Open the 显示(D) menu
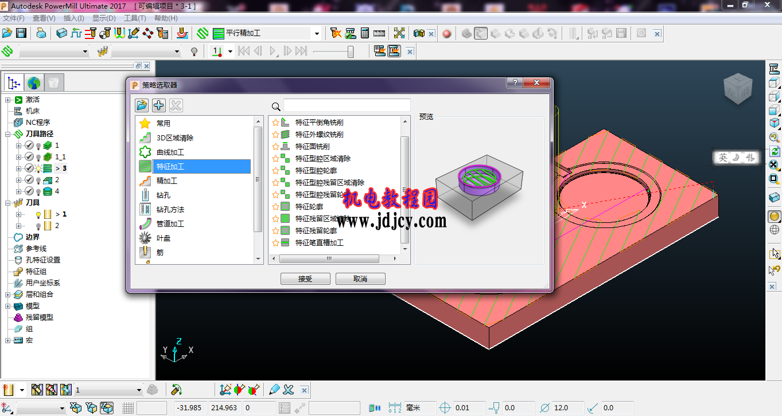 pyautogui.click(x=104, y=18)
